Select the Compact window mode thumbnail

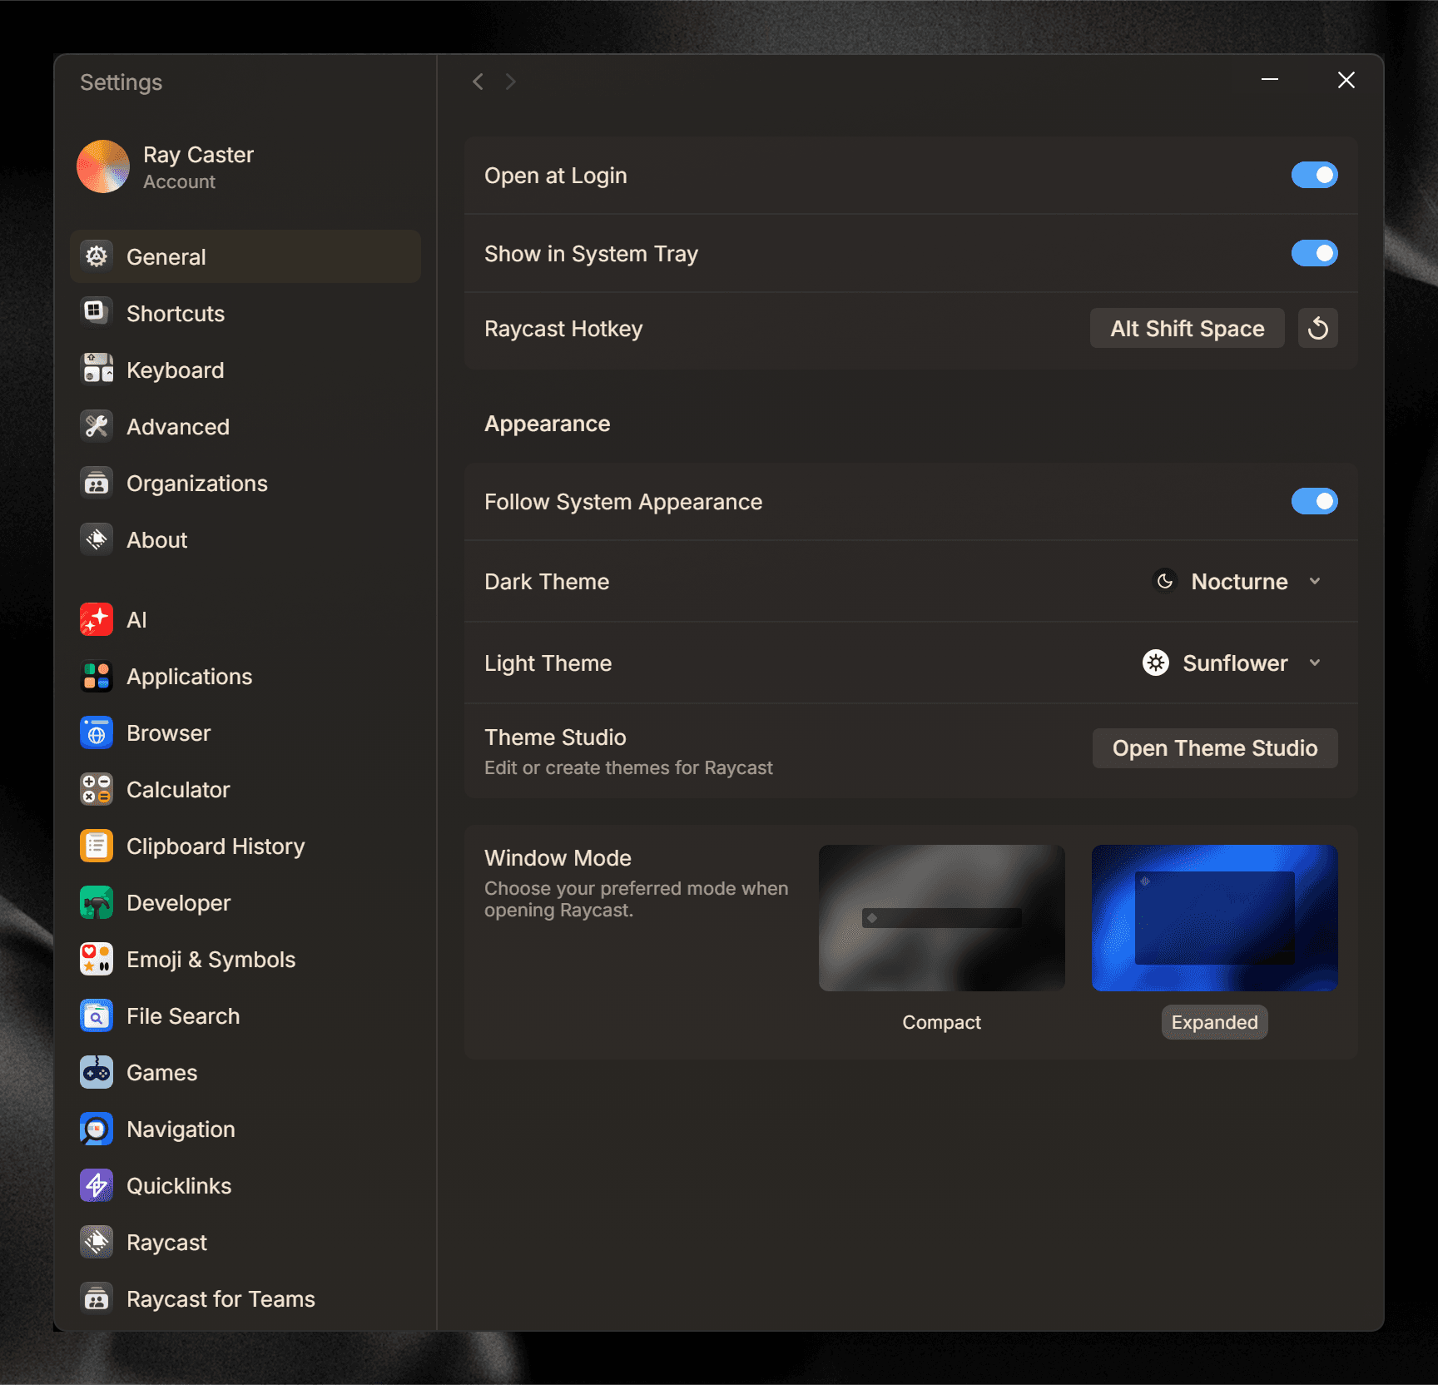[941, 918]
